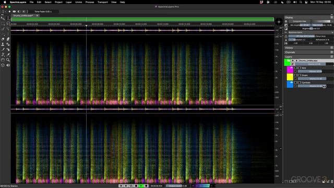Toggle the phase checkbox beside Cymbals volume

click(295, 86)
